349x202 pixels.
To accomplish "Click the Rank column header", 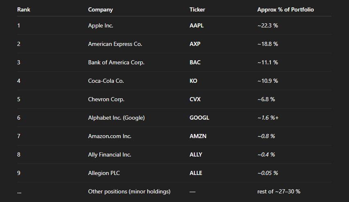I will tap(24, 9).
